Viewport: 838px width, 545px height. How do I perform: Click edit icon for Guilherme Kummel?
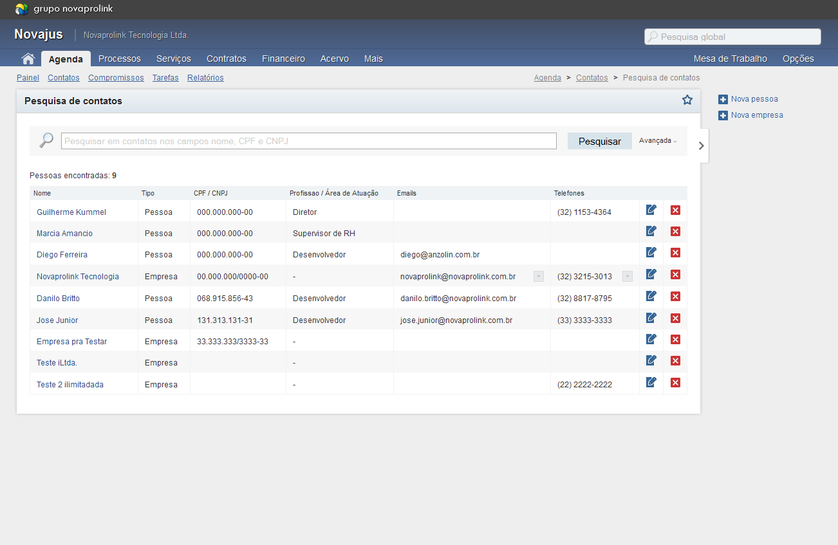point(651,210)
